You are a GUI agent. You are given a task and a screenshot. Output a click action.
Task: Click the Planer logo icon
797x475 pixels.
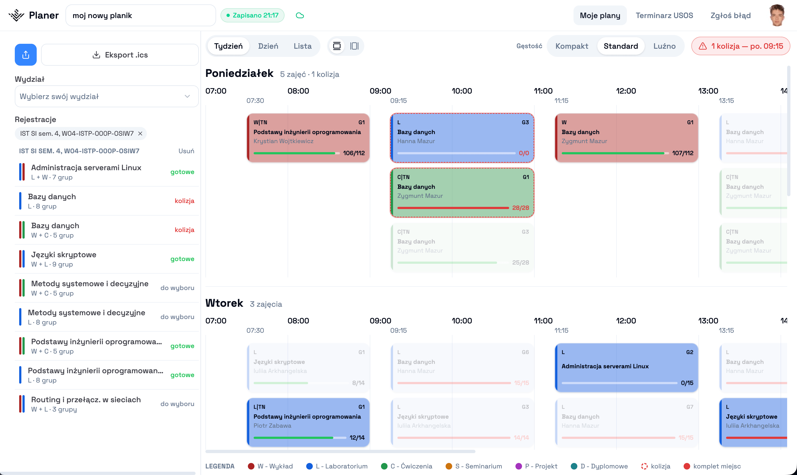pyautogui.click(x=16, y=15)
